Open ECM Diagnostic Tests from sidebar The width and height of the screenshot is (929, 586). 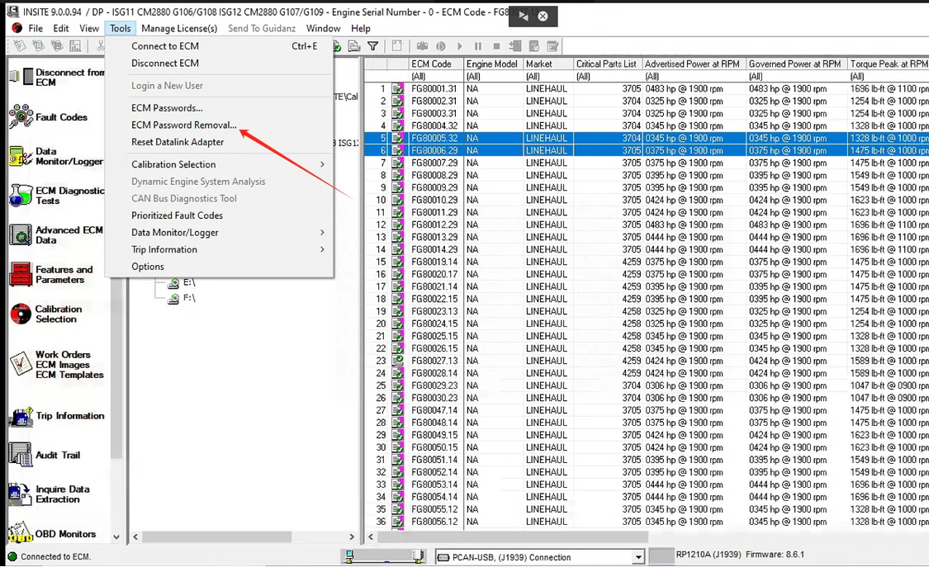tap(21, 196)
